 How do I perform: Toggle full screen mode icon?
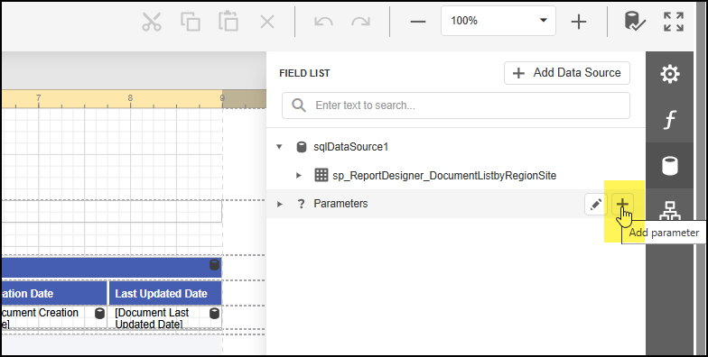[674, 22]
